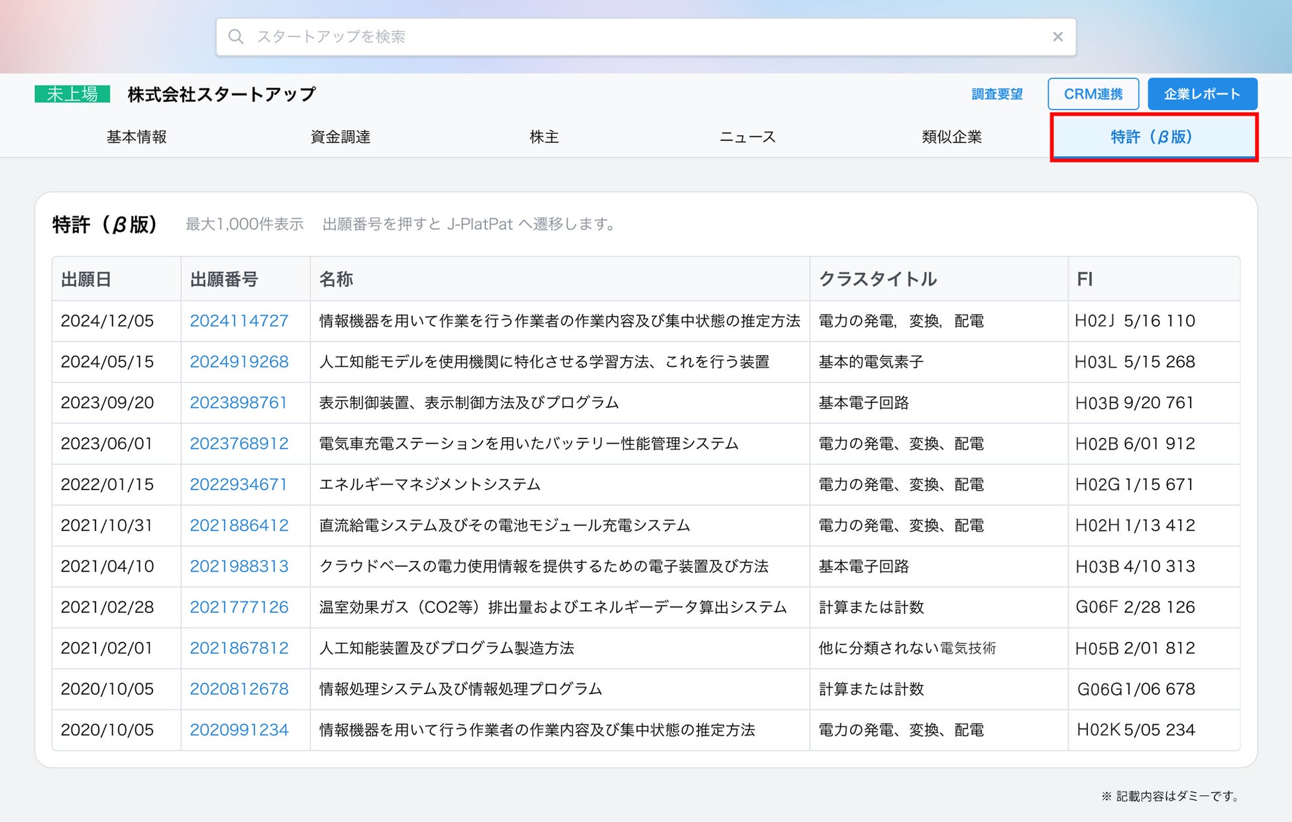Open application number 2022934671

point(239,485)
